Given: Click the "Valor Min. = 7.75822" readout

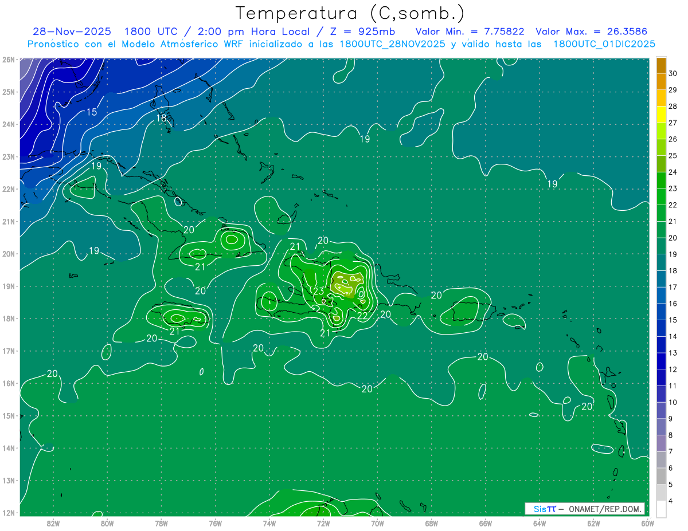Looking at the screenshot, I should pos(470,32).
